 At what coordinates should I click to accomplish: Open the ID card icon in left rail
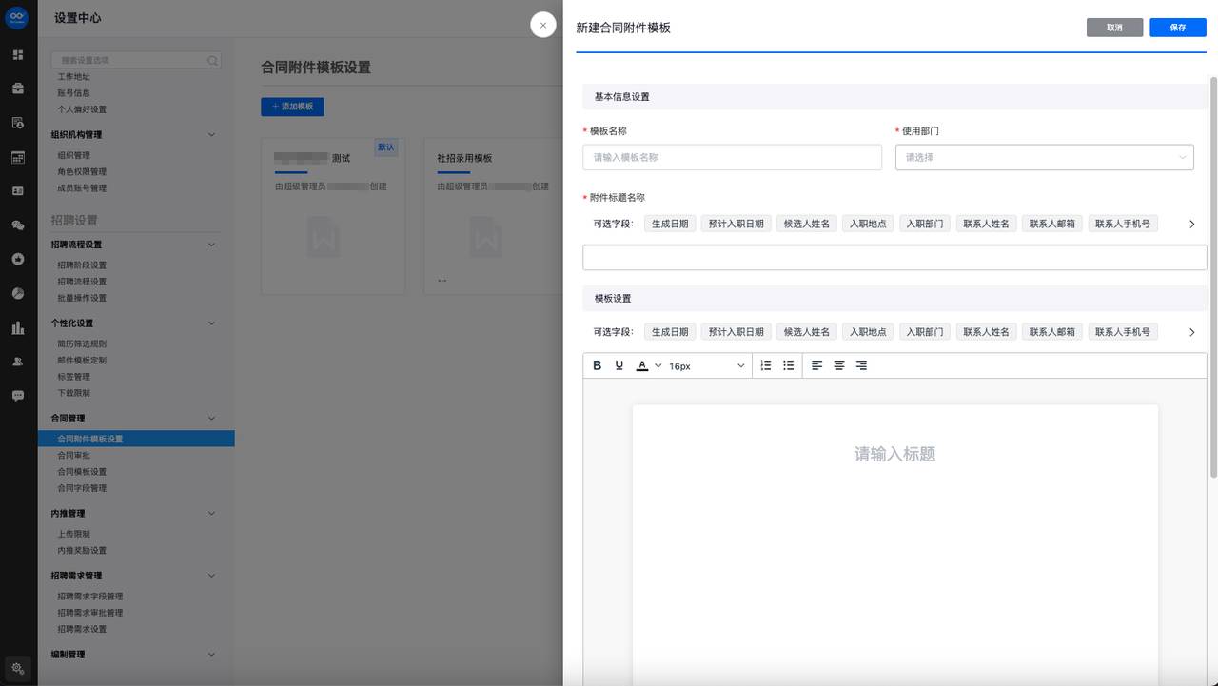click(18, 191)
